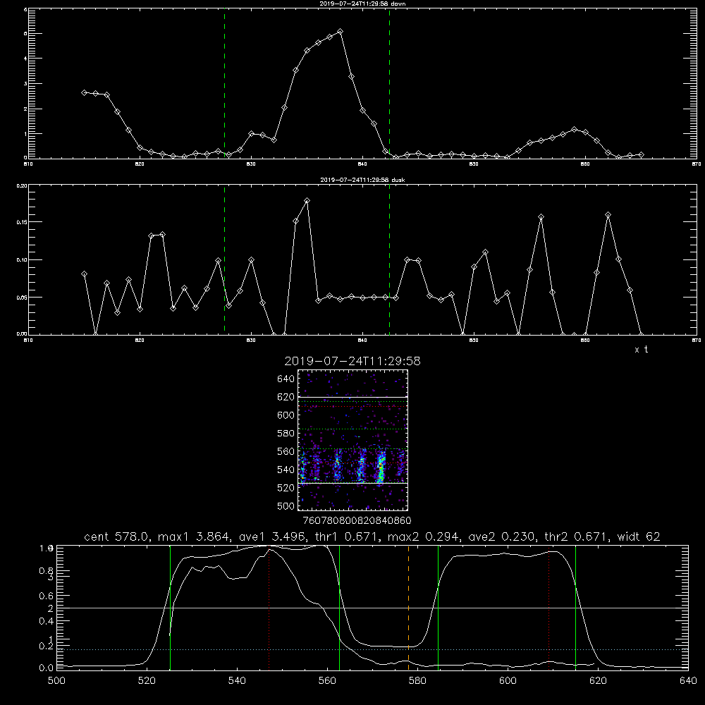This screenshot has width=705, height=705.
Task: Click the '520' label on bottom plot x-axis
Action: [x=147, y=681]
